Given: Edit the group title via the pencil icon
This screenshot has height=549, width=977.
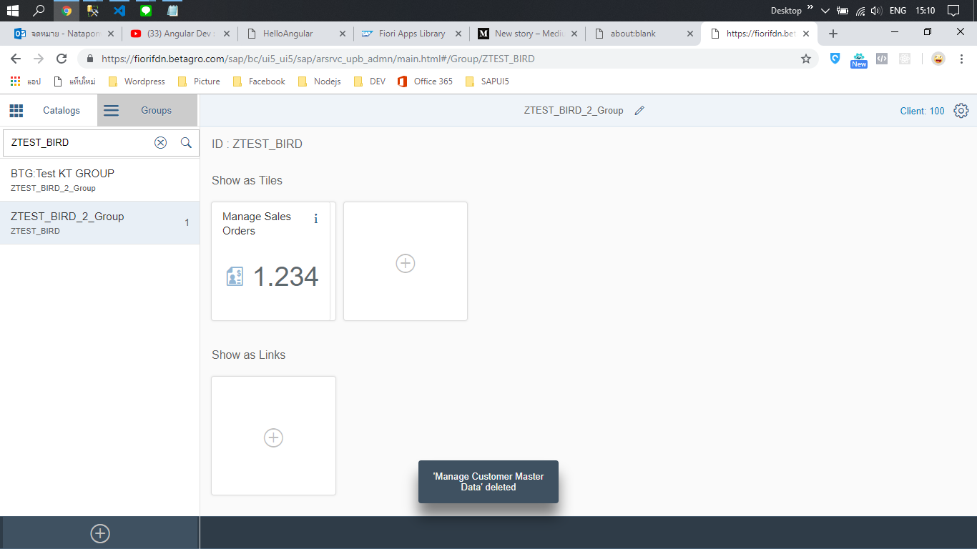Looking at the screenshot, I should [x=639, y=110].
